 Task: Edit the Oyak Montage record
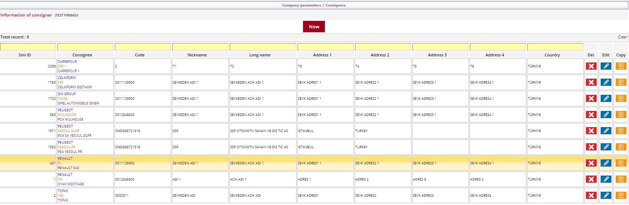coord(606,179)
